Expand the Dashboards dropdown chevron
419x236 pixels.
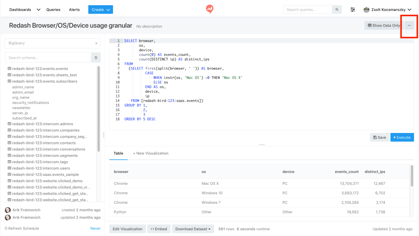coord(38,10)
